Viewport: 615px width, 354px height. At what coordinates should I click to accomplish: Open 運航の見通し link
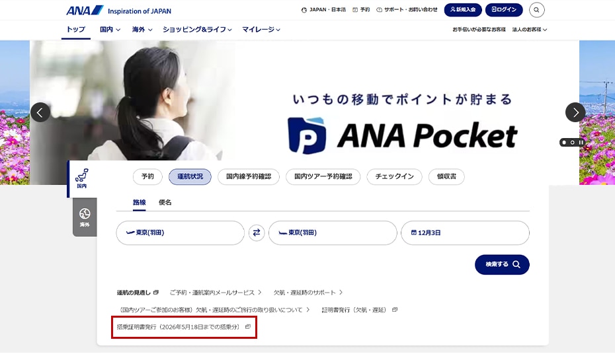pyautogui.click(x=138, y=293)
